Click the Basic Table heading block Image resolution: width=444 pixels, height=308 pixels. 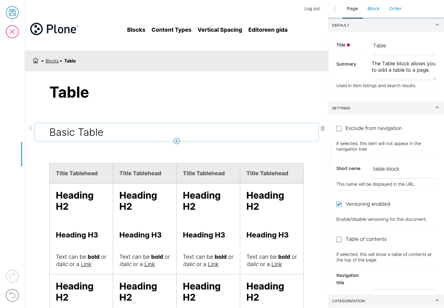[176, 132]
